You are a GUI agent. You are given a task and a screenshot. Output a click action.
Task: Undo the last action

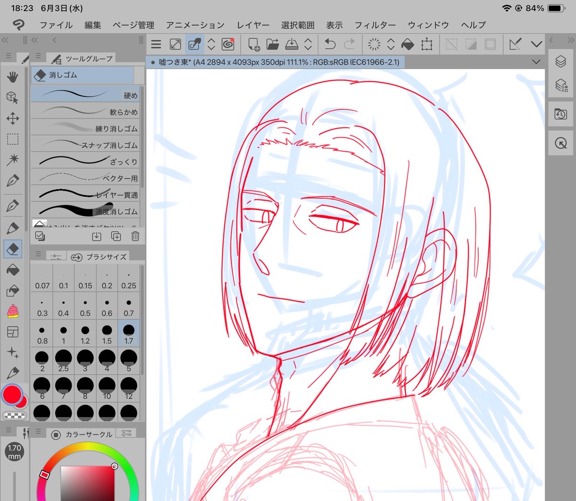tap(330, 45)
